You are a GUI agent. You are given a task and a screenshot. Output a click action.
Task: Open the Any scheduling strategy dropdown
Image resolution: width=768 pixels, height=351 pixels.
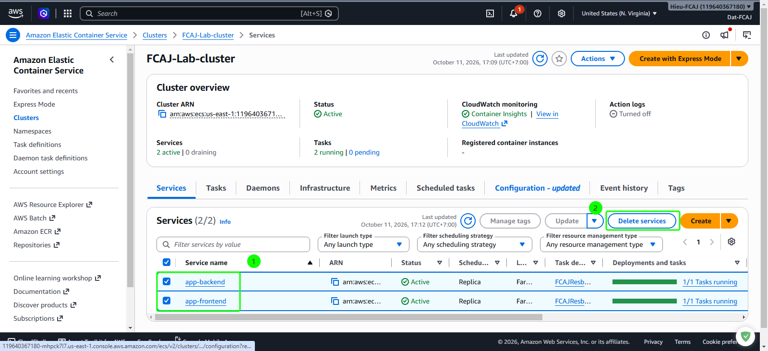[x=474, y=244]
